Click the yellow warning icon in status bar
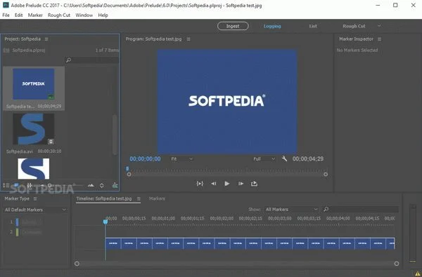422x277 pixels. coord(417,273)
